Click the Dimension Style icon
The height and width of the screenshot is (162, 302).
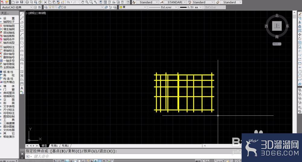click(162, 2)
